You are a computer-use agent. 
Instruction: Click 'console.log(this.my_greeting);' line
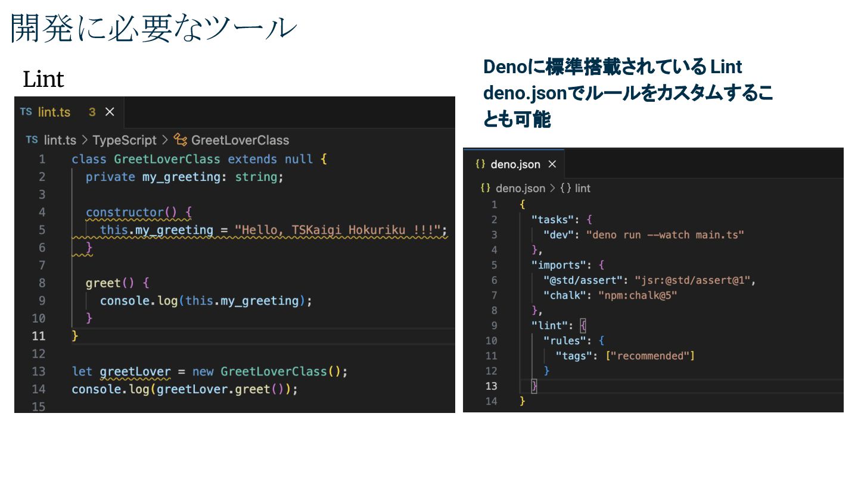pyautogui.click(x=206, y=301)
